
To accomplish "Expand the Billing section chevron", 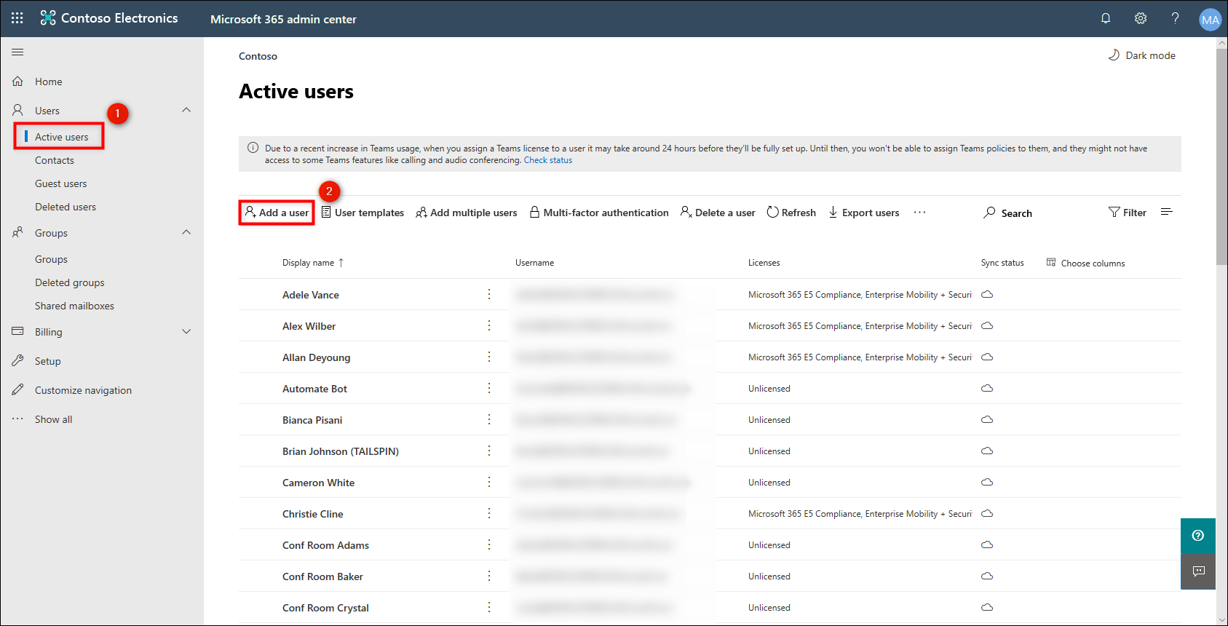I will pos(186,331).
